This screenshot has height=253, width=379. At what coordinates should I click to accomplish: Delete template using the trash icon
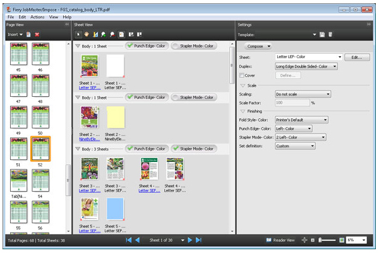pyautogui.click(x=330, y=34)
